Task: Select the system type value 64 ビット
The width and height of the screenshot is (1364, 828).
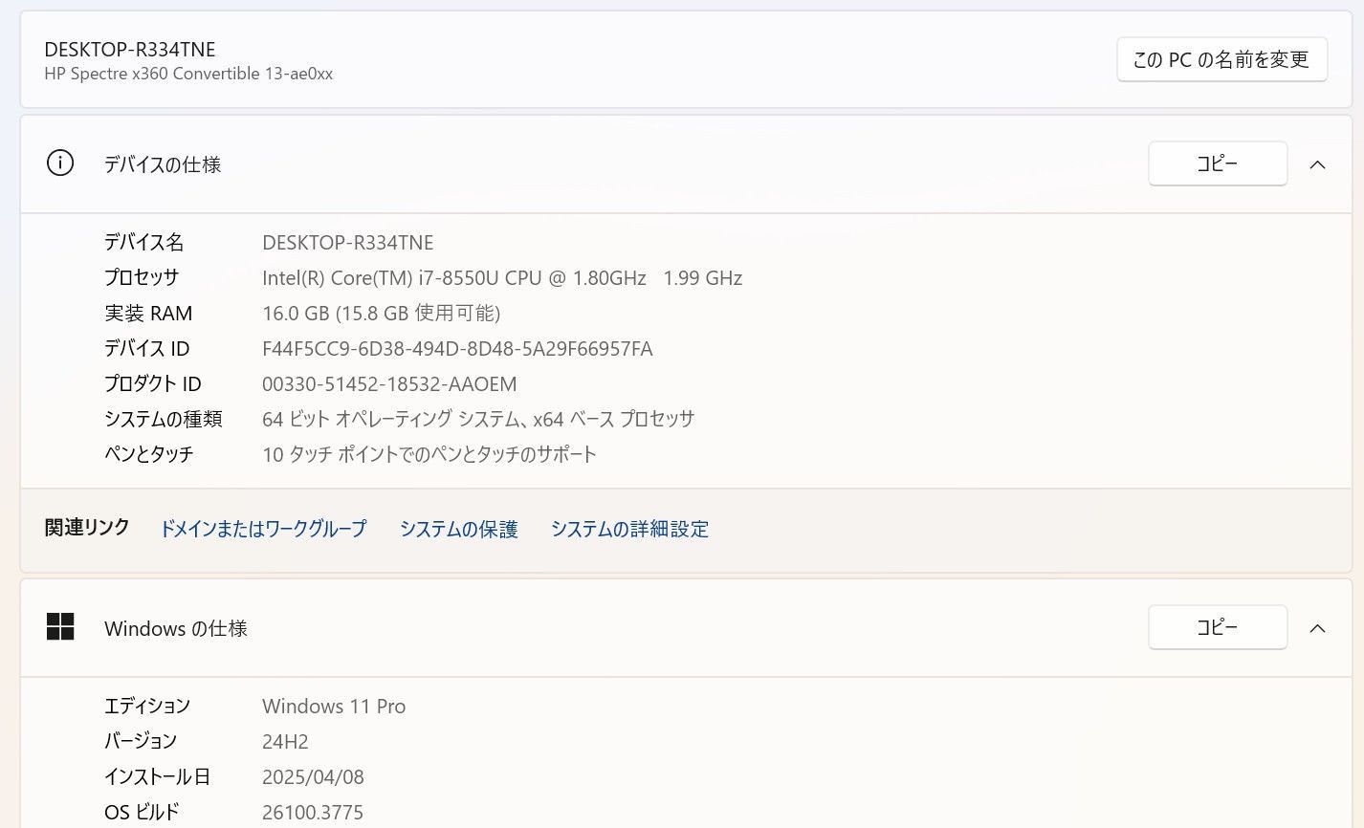Action: [x=478, y=419]
